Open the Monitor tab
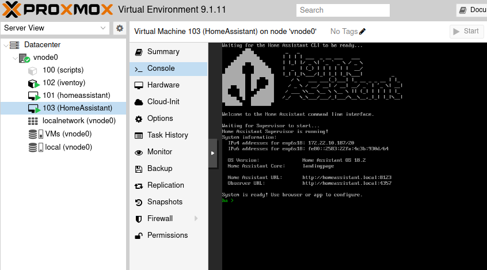Viewport: 487px width, 270px height. point(169,152)
